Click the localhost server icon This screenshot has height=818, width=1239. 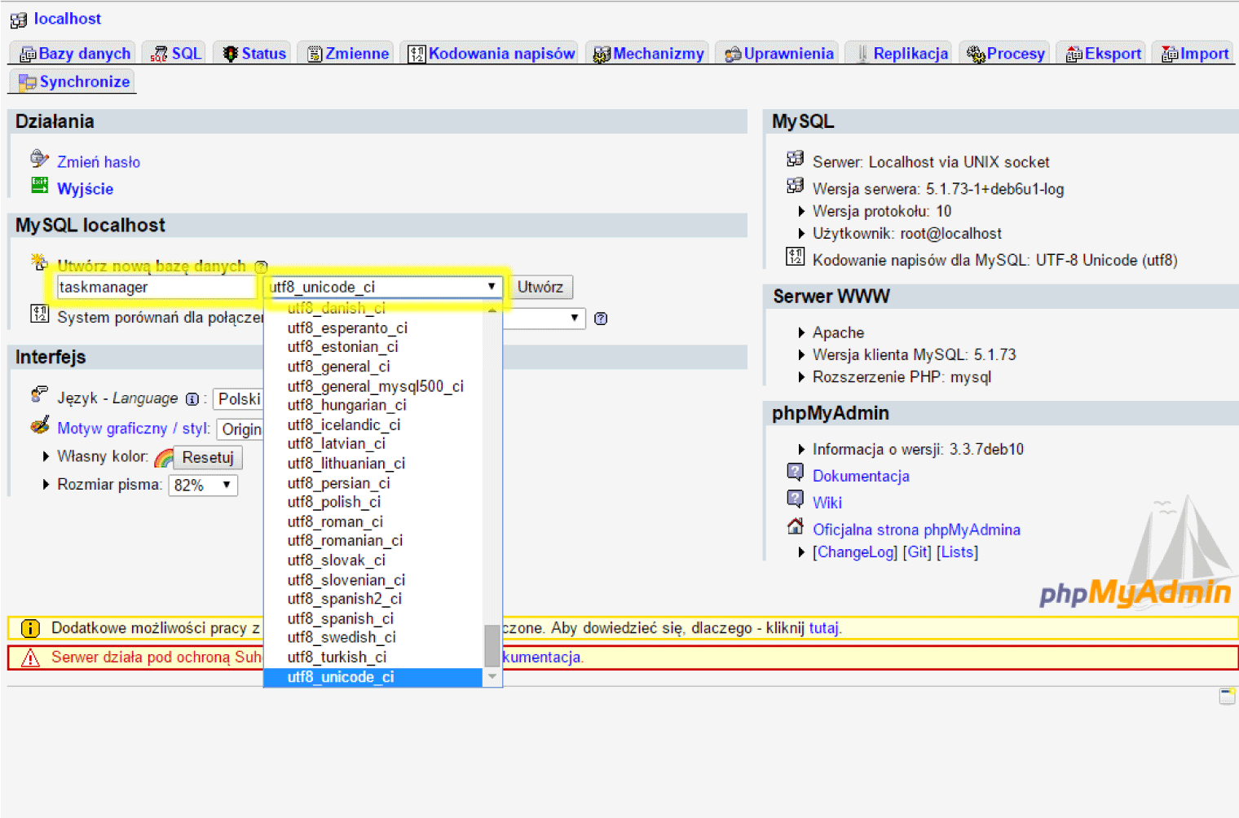coord(19,19)
